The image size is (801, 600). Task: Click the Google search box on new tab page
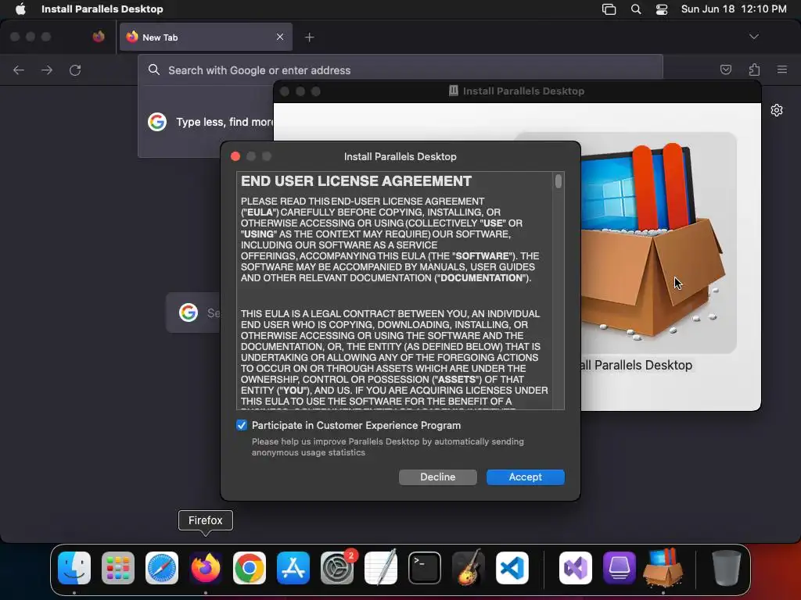(x=194, y=312)
